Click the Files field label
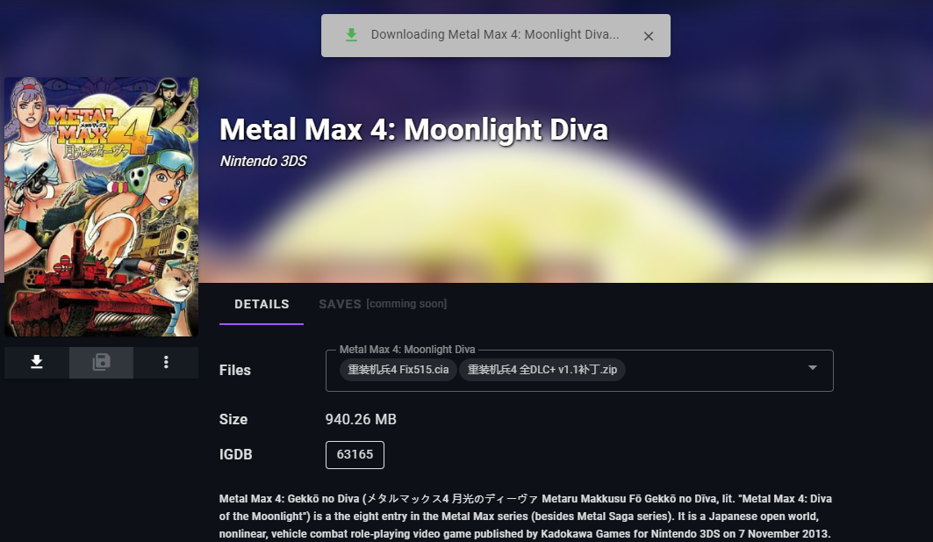Viewport: 933px width, 542px height. 235,371
